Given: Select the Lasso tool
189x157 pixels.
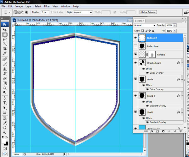Looking at the screenshot, I should (5, 39).
